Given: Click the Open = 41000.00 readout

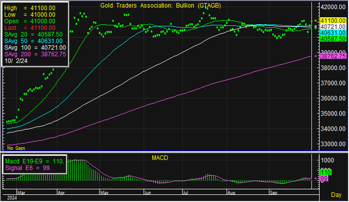Looking at the screenshot, I should pos(30,21).
